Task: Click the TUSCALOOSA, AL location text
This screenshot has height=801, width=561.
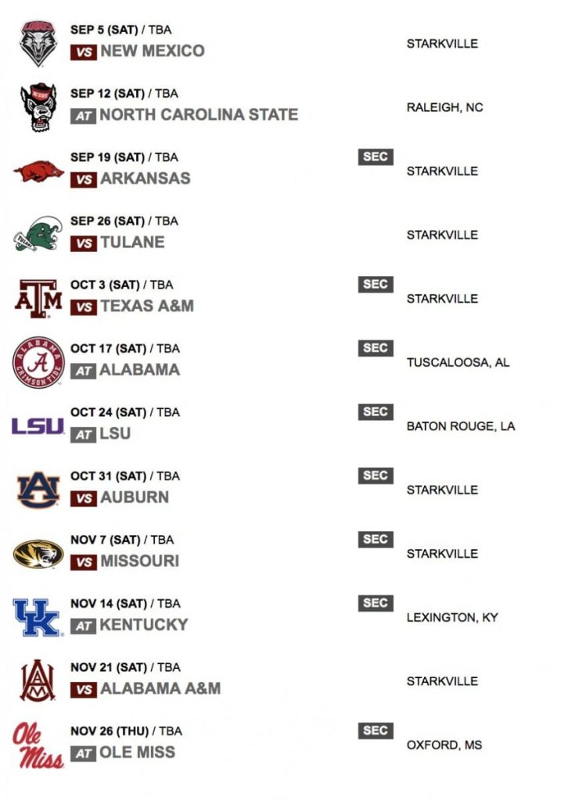Action: pos(458,363)
